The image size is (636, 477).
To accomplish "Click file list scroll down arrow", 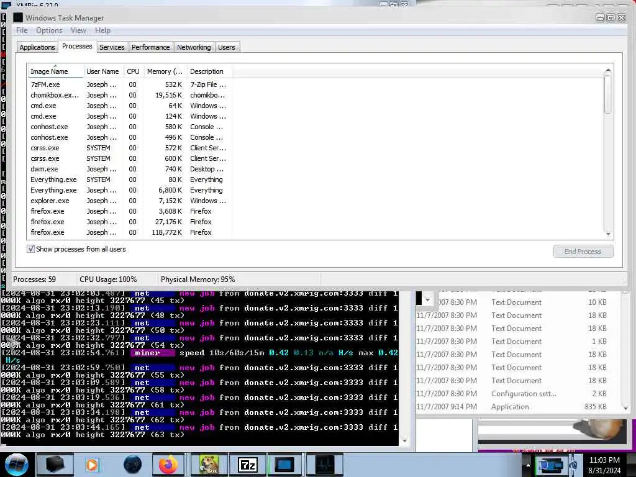I will point(625,407).
